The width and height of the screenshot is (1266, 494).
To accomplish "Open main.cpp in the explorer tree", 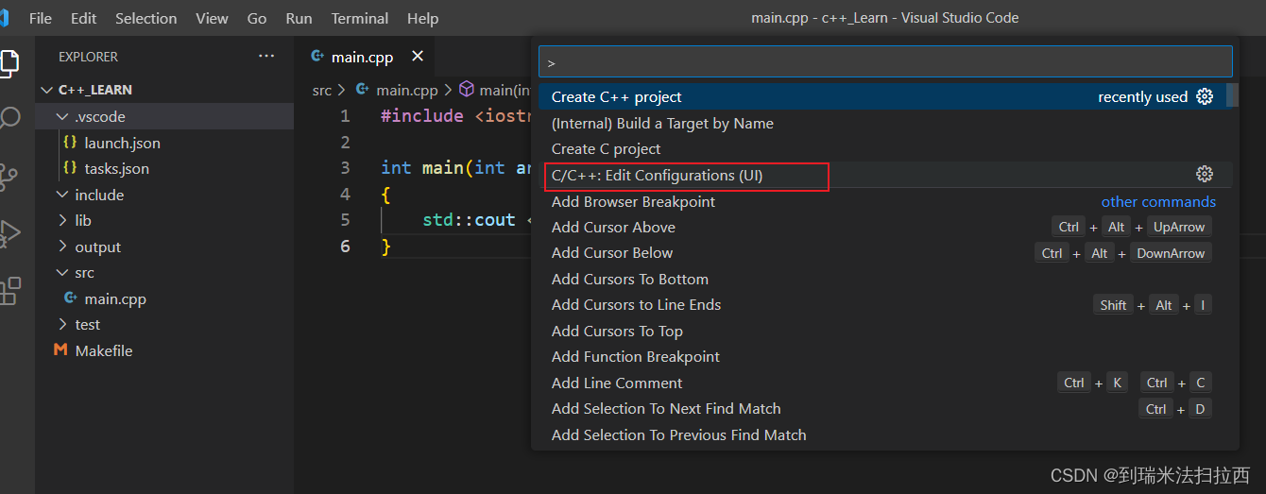I will tap(115, 299).
